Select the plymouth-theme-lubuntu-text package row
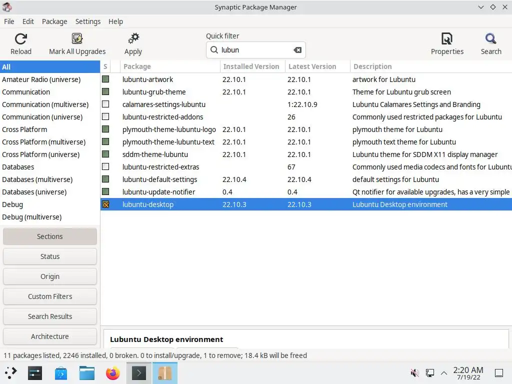Viewport: 512px width, 384px height. (x=306, y=141)
